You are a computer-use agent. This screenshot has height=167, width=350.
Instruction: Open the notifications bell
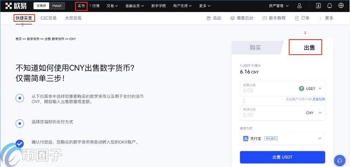point(330,6)
